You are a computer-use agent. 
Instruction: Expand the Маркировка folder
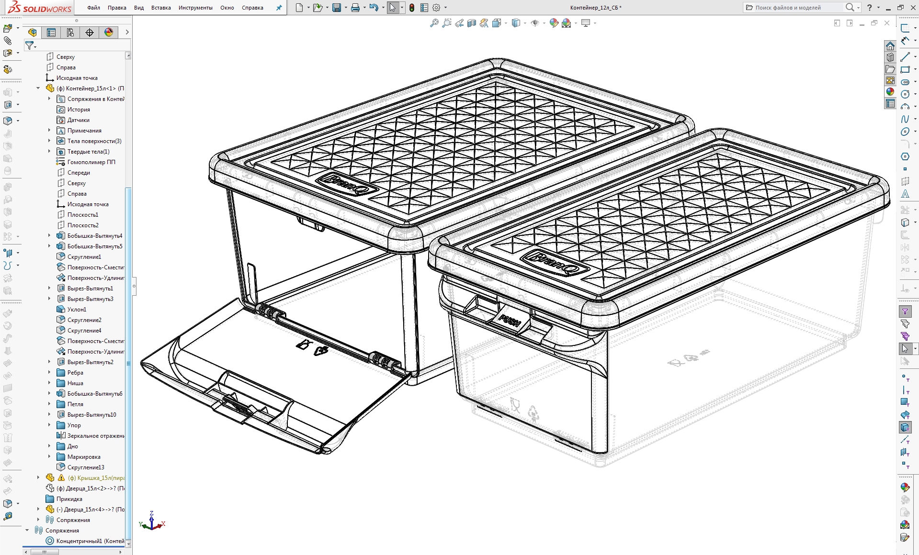(49, 456)
